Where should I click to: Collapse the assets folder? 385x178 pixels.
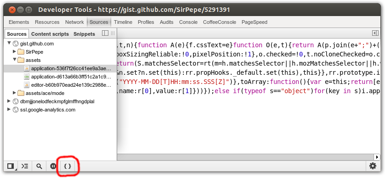click(15, 60)
